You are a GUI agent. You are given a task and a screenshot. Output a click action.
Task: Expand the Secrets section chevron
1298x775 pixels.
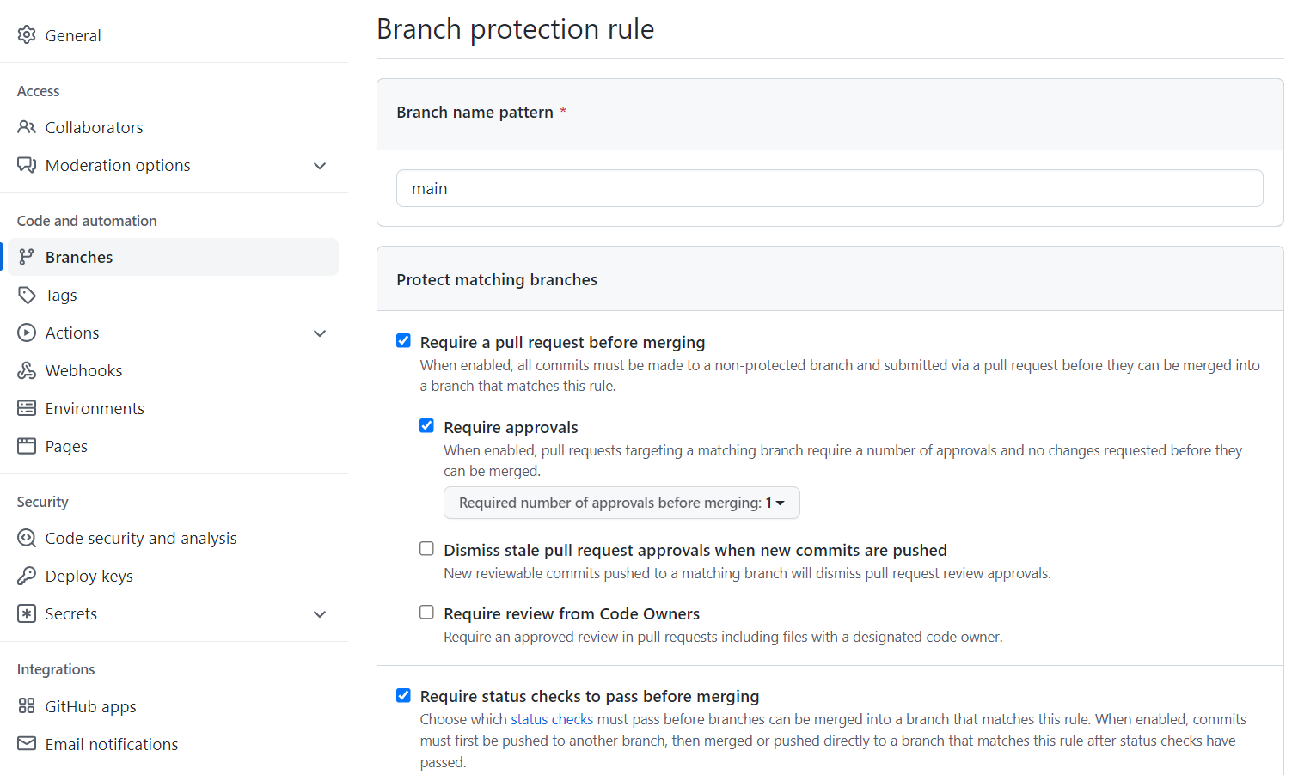coord(320,614)
